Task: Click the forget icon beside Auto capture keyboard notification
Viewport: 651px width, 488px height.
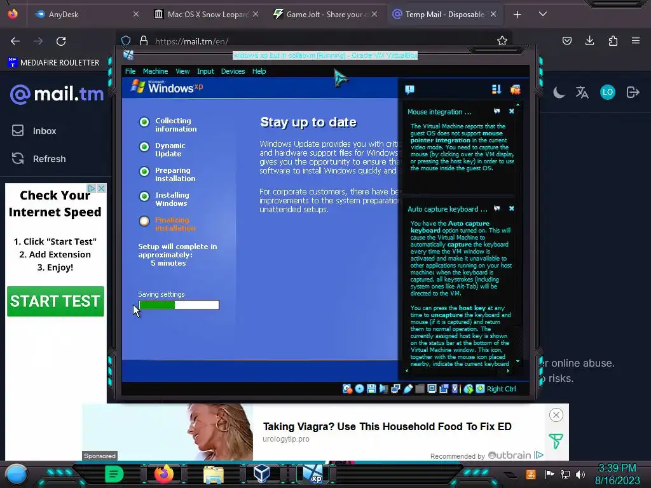Action: click(x=497, y=208)
